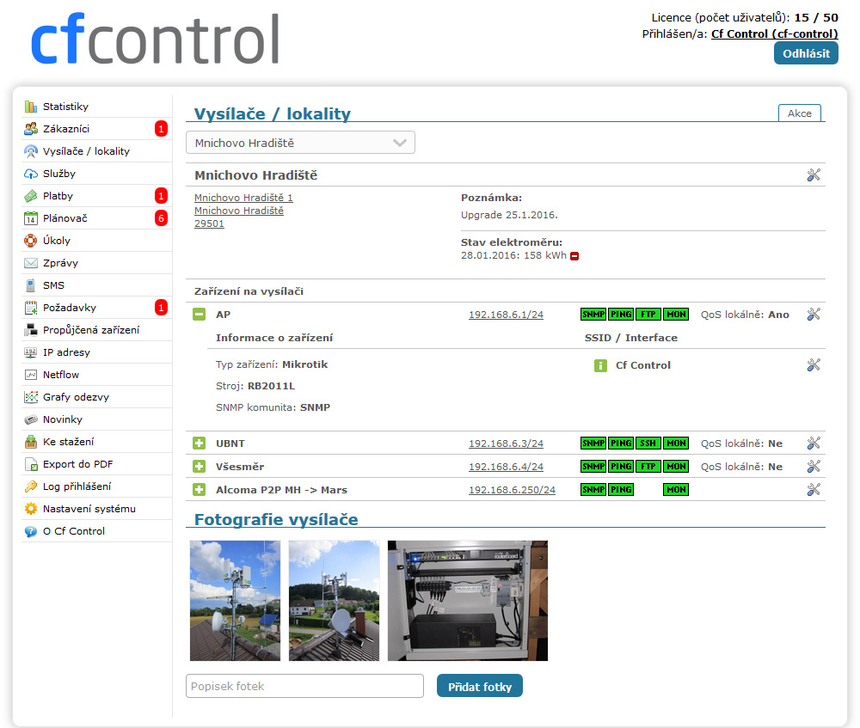Click the Export do PDF icon
Viewport: 860px width, 728px height.
click(x=31, y=464)
